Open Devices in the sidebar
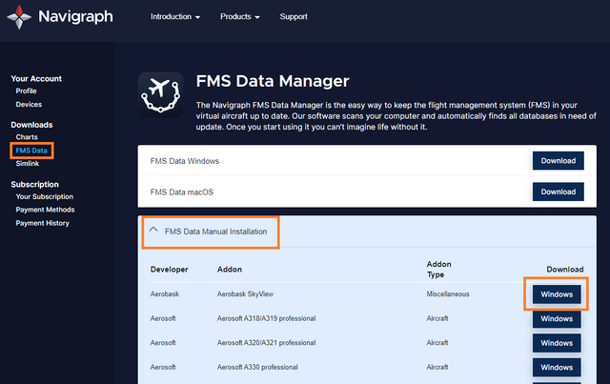The width and height of the screenshot is (610, 384). (x=29, y=104)
